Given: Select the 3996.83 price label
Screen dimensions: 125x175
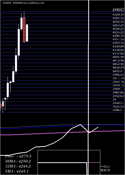Looking at the screenshot, I should (118, 75).
